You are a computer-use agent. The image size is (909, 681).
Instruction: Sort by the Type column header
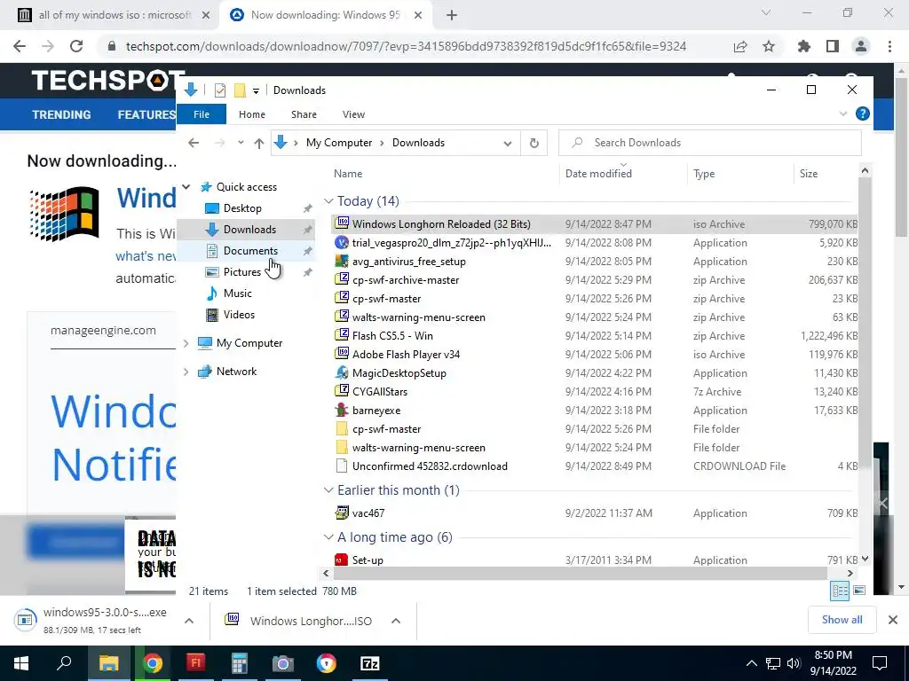point(704,174)
